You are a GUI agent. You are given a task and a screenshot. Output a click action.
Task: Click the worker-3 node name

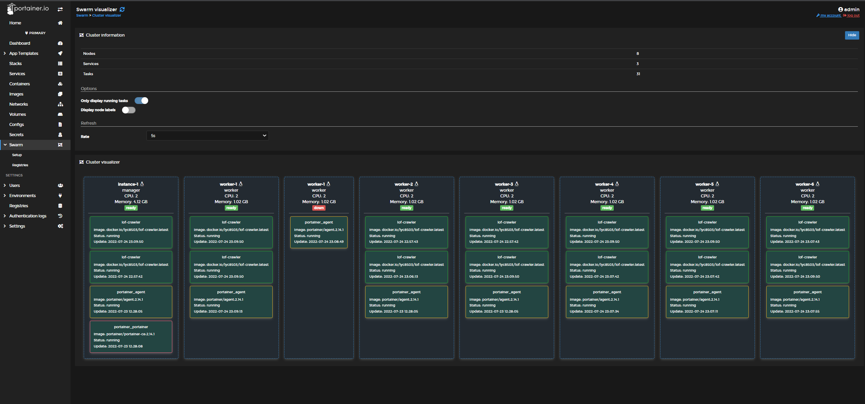[504, 184]
